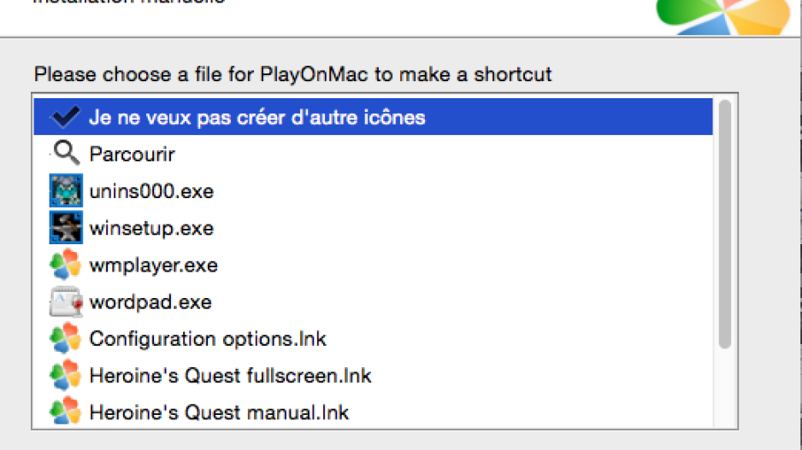Click the Heroine's Quest fullscreen.lnk icon

(x=66, y=376)
